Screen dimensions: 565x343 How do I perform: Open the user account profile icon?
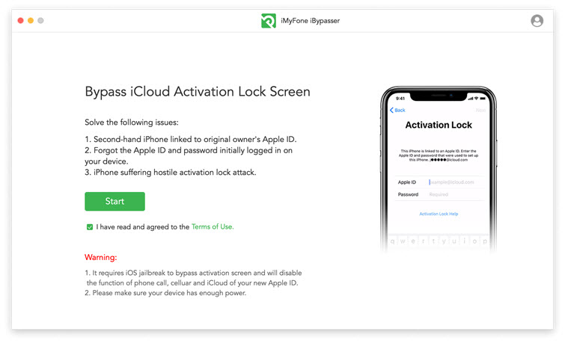click(537, 21)
